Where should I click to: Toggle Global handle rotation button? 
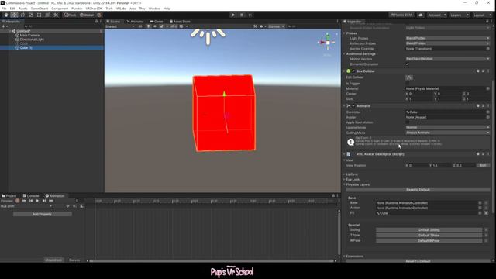pos(86,15)
